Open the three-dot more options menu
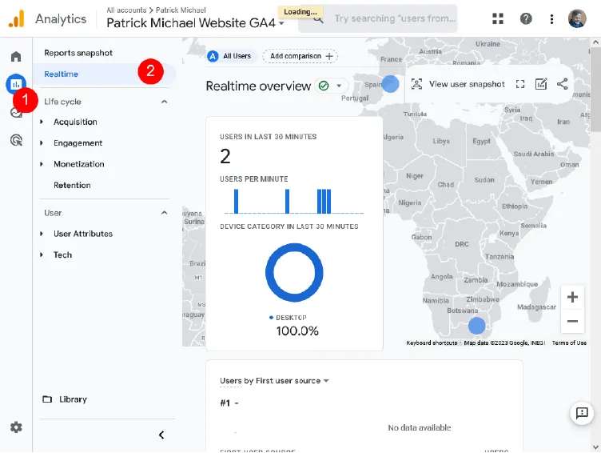Viewport: 601px width, 453px height. point(551,19)
